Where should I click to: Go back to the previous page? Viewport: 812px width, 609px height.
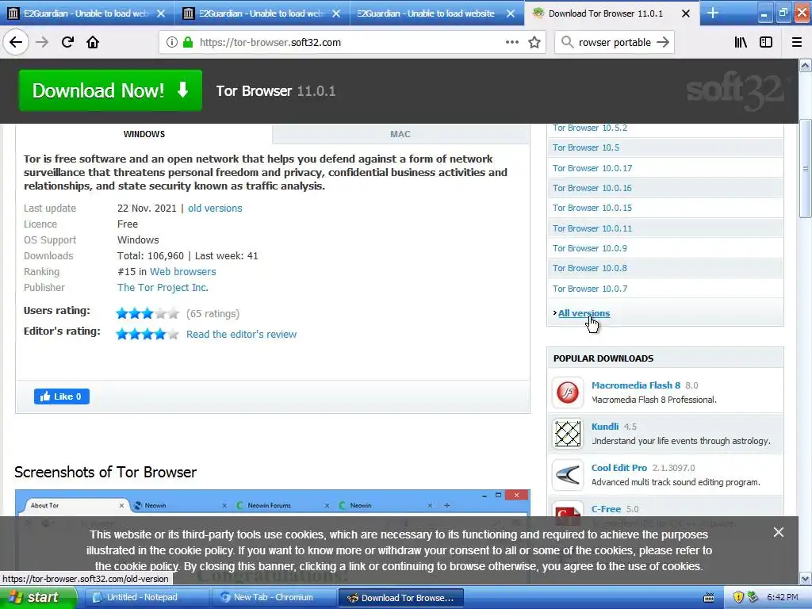tap(16, 43)
